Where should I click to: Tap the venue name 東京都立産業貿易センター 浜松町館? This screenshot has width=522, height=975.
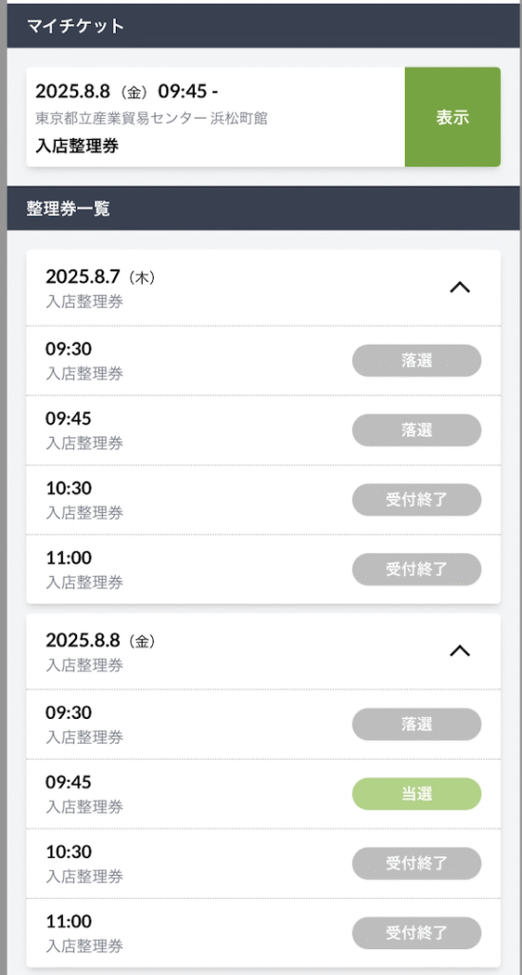(x=151, y=118)
